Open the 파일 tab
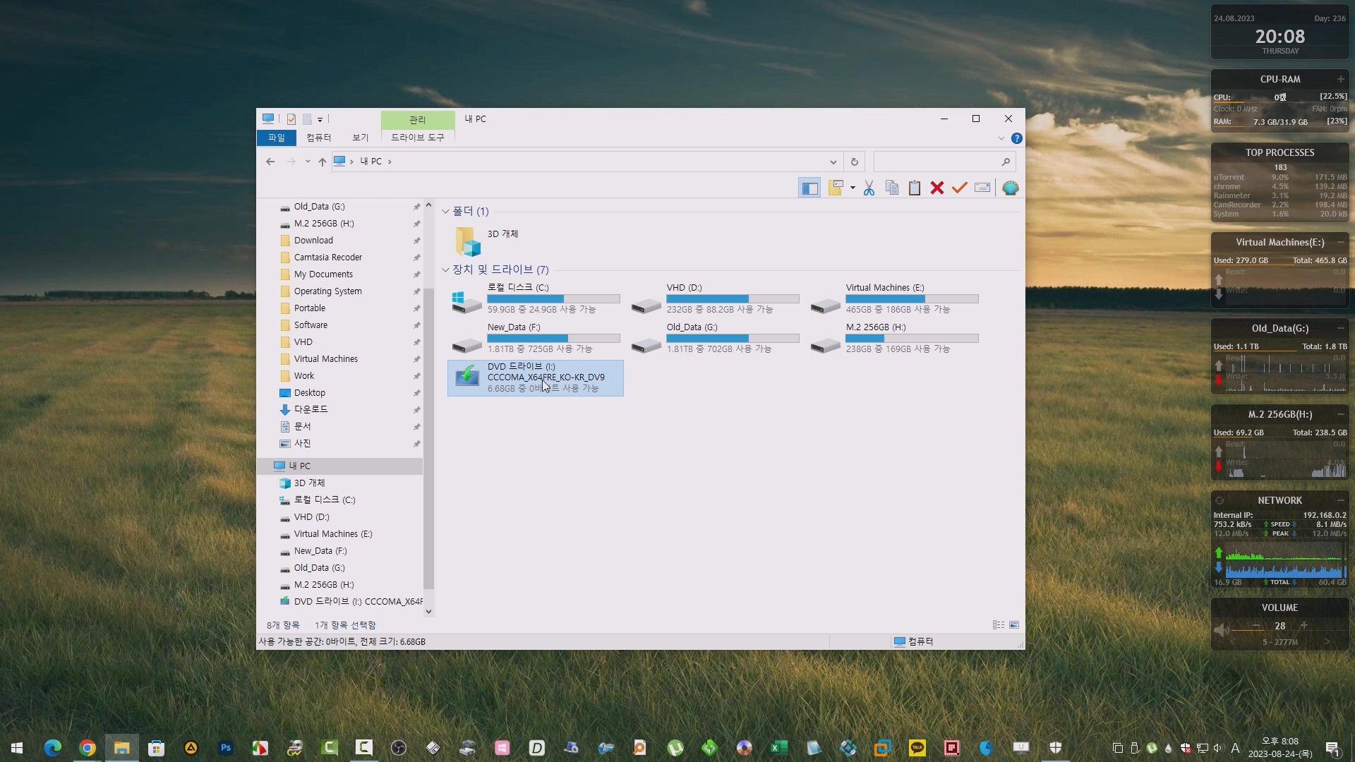The image size is (1355, 762). (x=277, y=138)
